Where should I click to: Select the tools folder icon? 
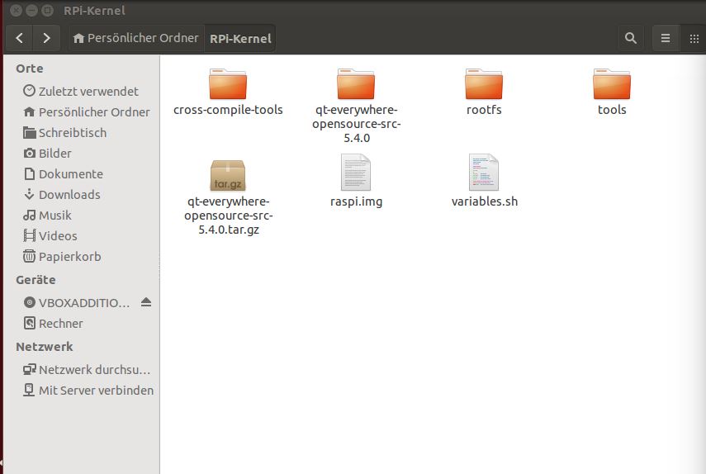click(611, 83)
